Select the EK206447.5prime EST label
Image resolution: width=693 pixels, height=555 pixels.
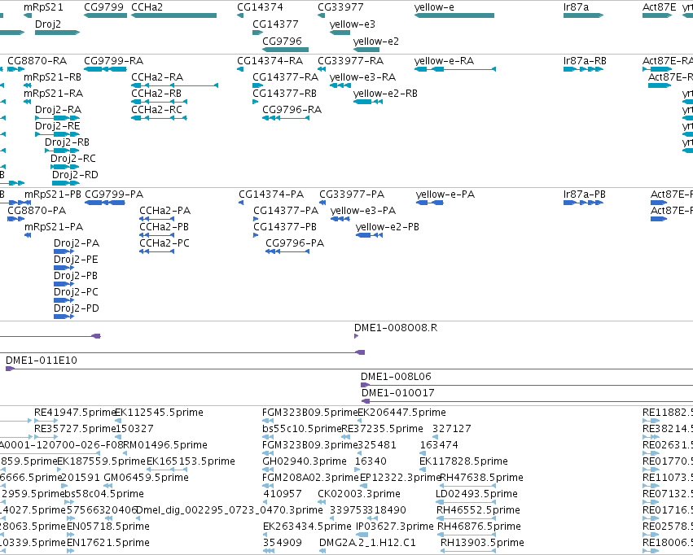click(x=401, y=413)
